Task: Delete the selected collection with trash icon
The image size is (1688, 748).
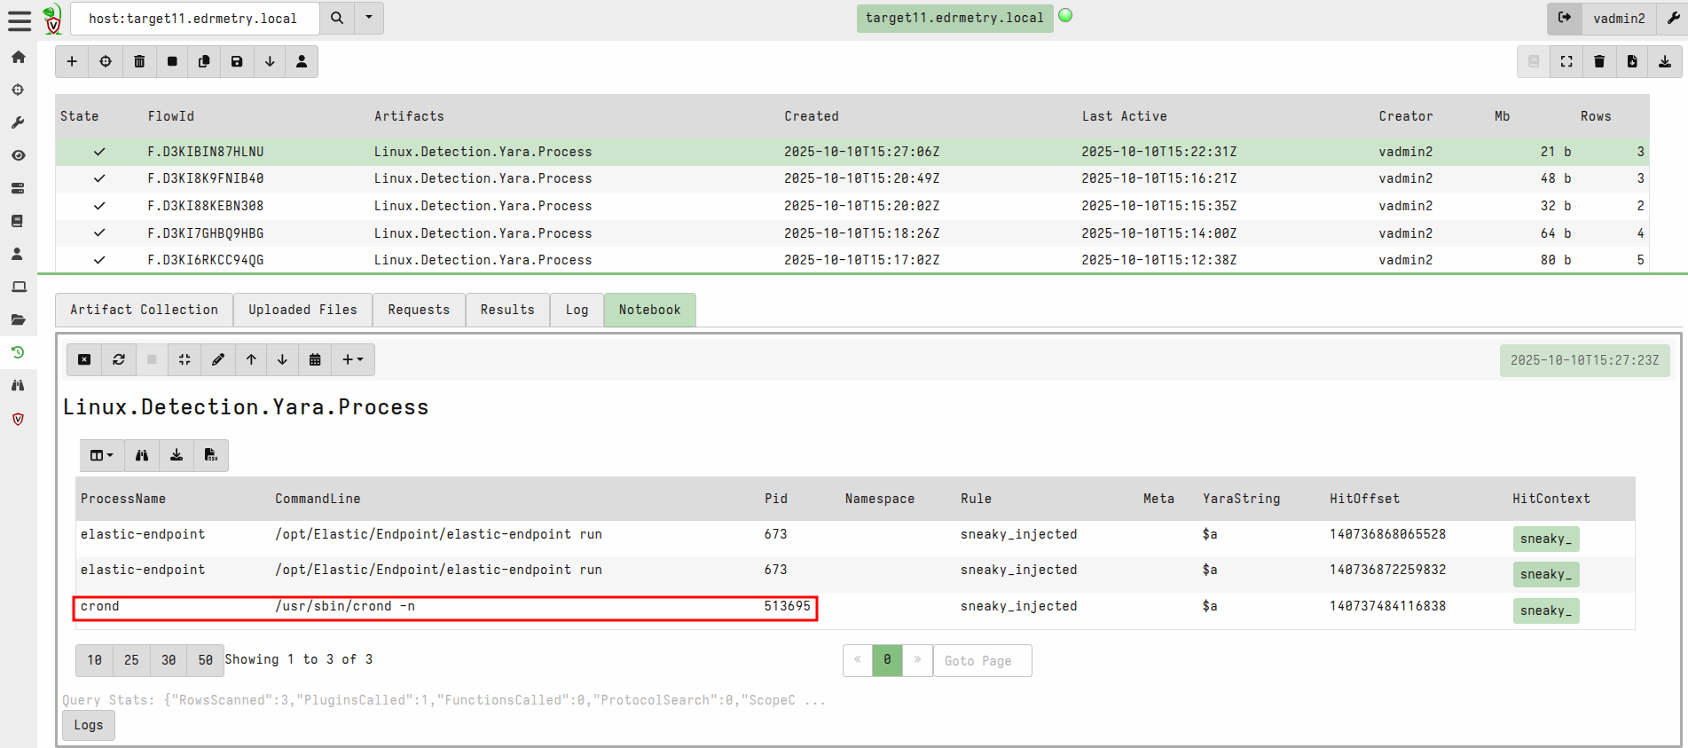Action: (139, 61)
